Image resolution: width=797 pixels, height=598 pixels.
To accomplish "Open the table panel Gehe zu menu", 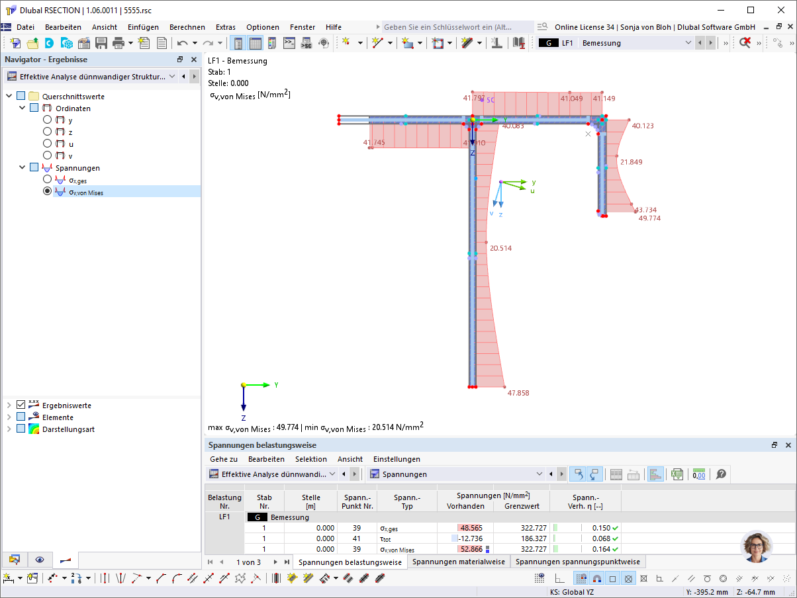I will (224, 459).
